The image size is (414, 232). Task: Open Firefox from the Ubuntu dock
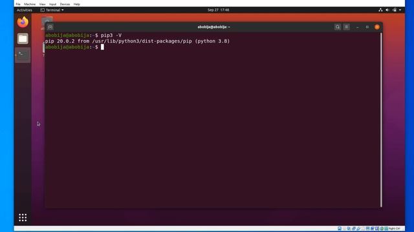(x=23, y=22)
